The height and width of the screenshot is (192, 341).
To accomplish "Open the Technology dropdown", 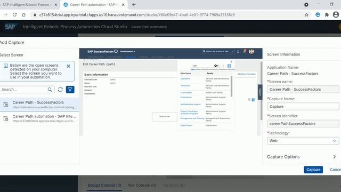I will (303, 141).
